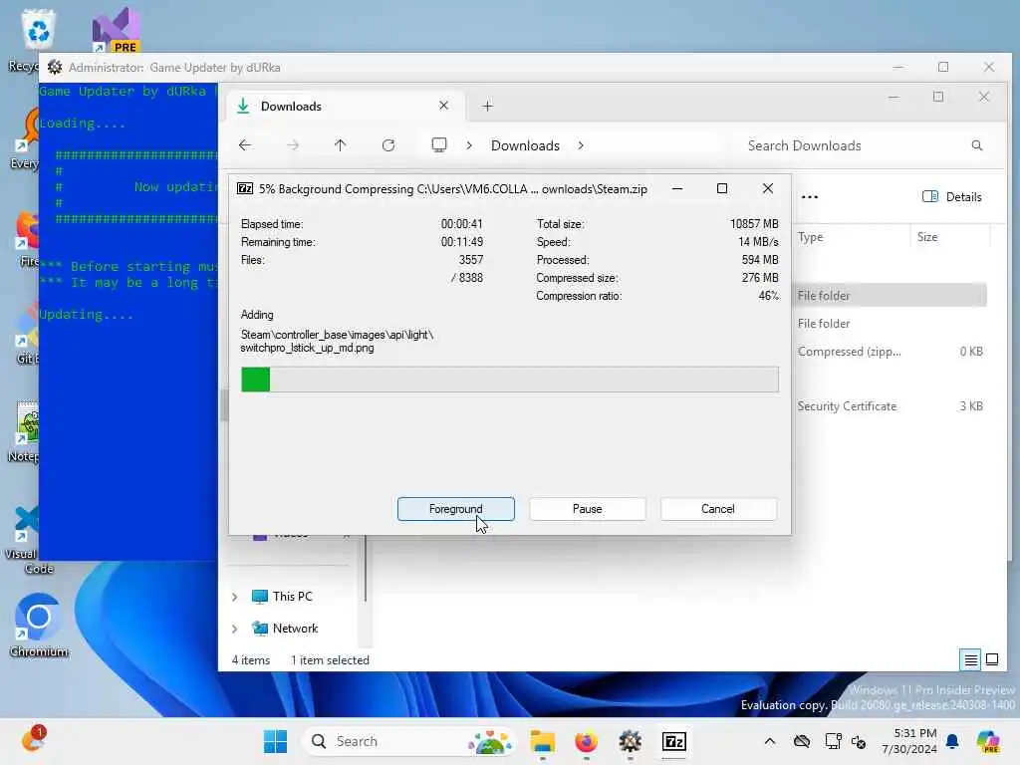Image resolution: width=1020 pixels, height=765 pixels.
Task: Click the PC monitor icon in address bar
Action: point(439,144)
